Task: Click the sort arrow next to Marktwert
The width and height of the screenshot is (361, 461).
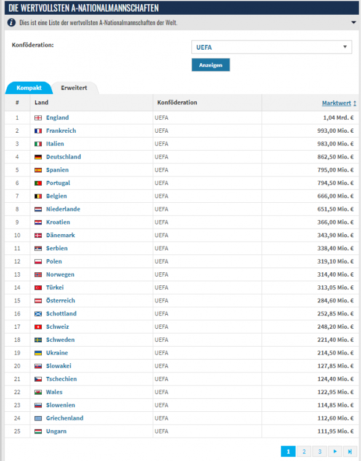Action: (354, 103)
